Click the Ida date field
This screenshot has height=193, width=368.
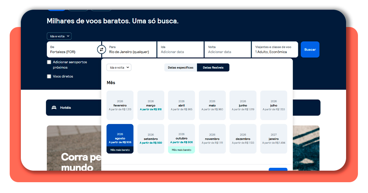(180, 50)
